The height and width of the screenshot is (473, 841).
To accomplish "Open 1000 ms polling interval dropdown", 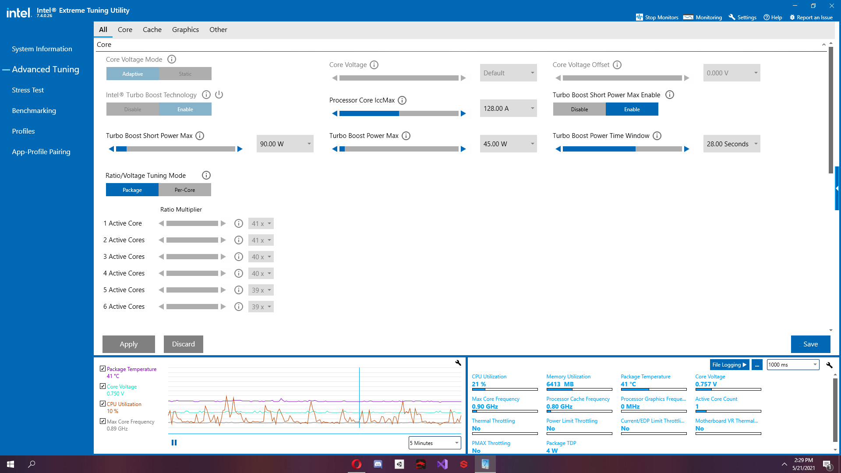I will click(x=793, y=365).
